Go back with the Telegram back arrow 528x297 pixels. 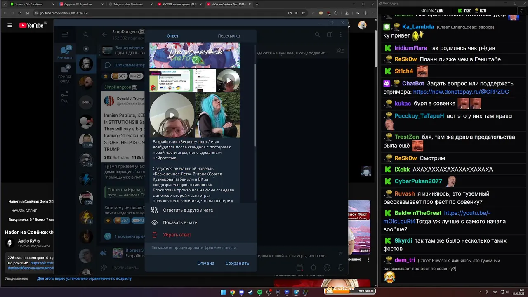click(x=104, y=35)
